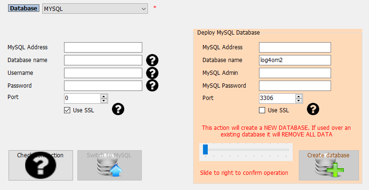Click the deploy Database name field log4om2
Screen dimensions: 369x190
295,60
